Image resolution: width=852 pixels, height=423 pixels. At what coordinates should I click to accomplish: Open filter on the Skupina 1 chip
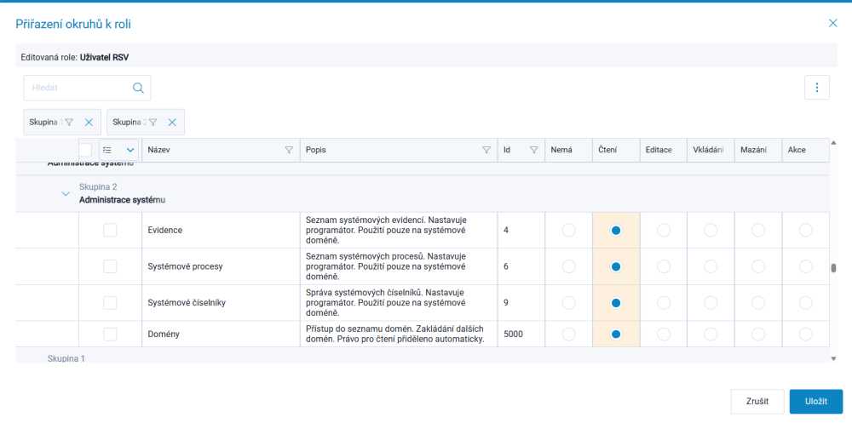coord(70,123)
